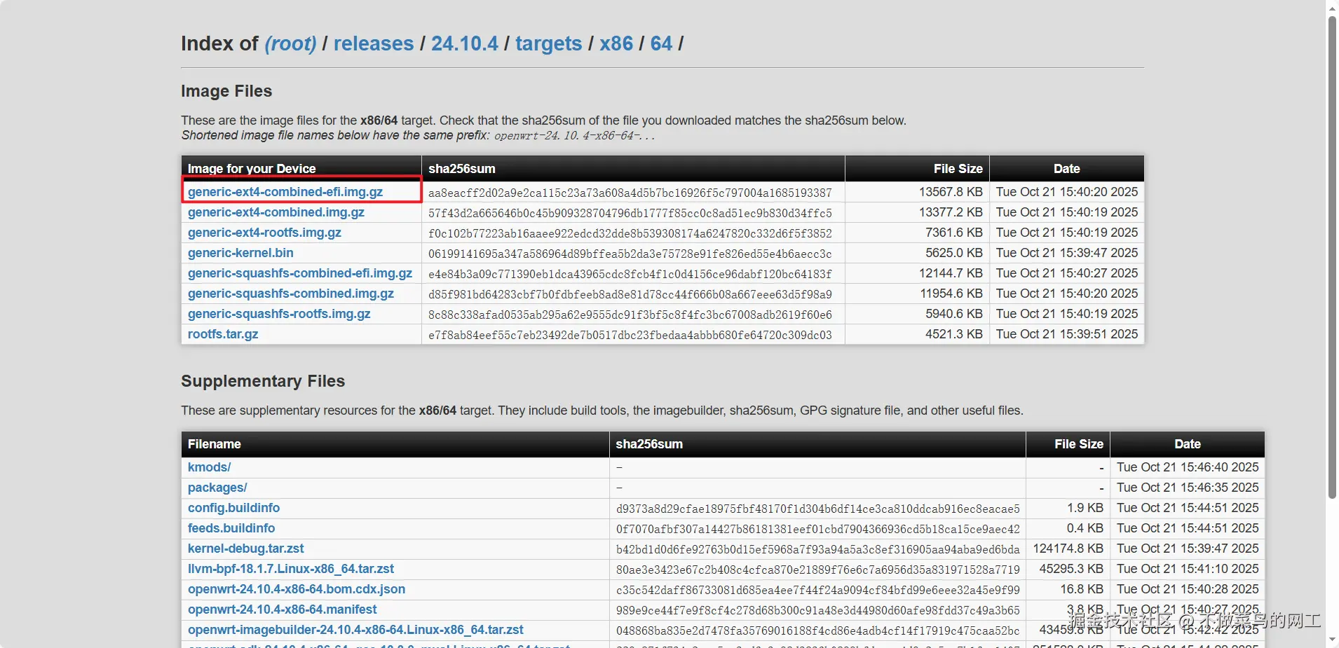Click the scrollbar down arrow
1339x648 pixels.
1332,640
